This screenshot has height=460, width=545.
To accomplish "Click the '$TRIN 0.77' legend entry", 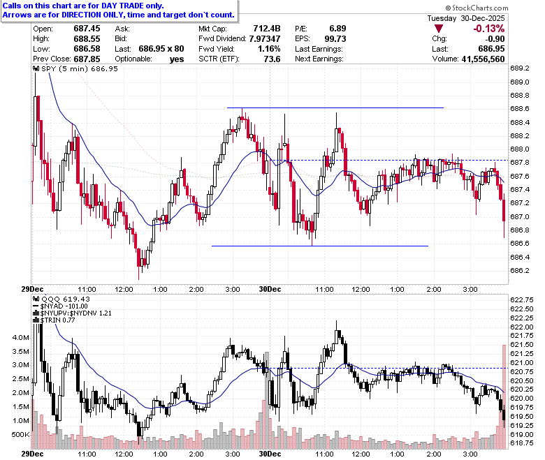I will tap(57, 320).
